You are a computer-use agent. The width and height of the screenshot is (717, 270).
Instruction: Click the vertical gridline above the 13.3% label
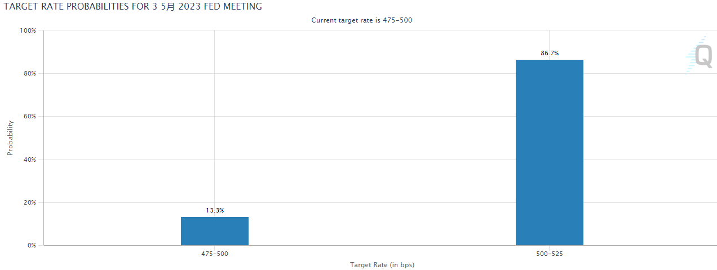pos(214,113)
